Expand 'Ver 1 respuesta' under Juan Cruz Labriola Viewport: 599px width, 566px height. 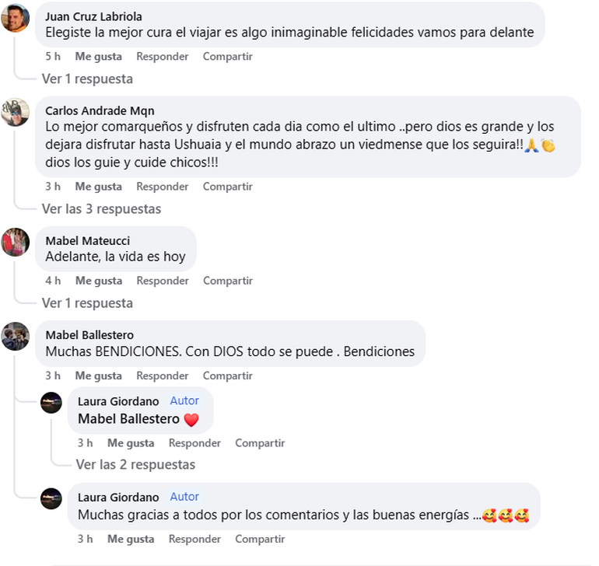coord(87,79)
